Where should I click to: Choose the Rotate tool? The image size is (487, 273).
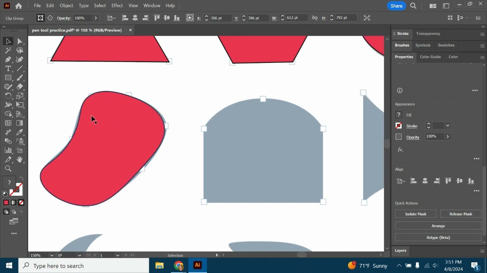tap(8, 96)
